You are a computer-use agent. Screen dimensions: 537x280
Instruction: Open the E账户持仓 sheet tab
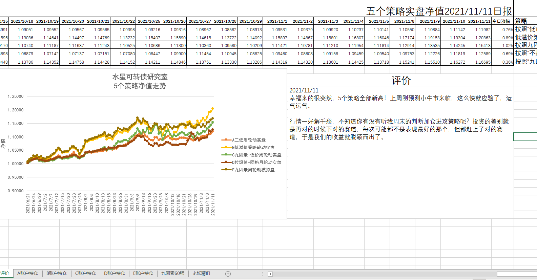point(143,274)
